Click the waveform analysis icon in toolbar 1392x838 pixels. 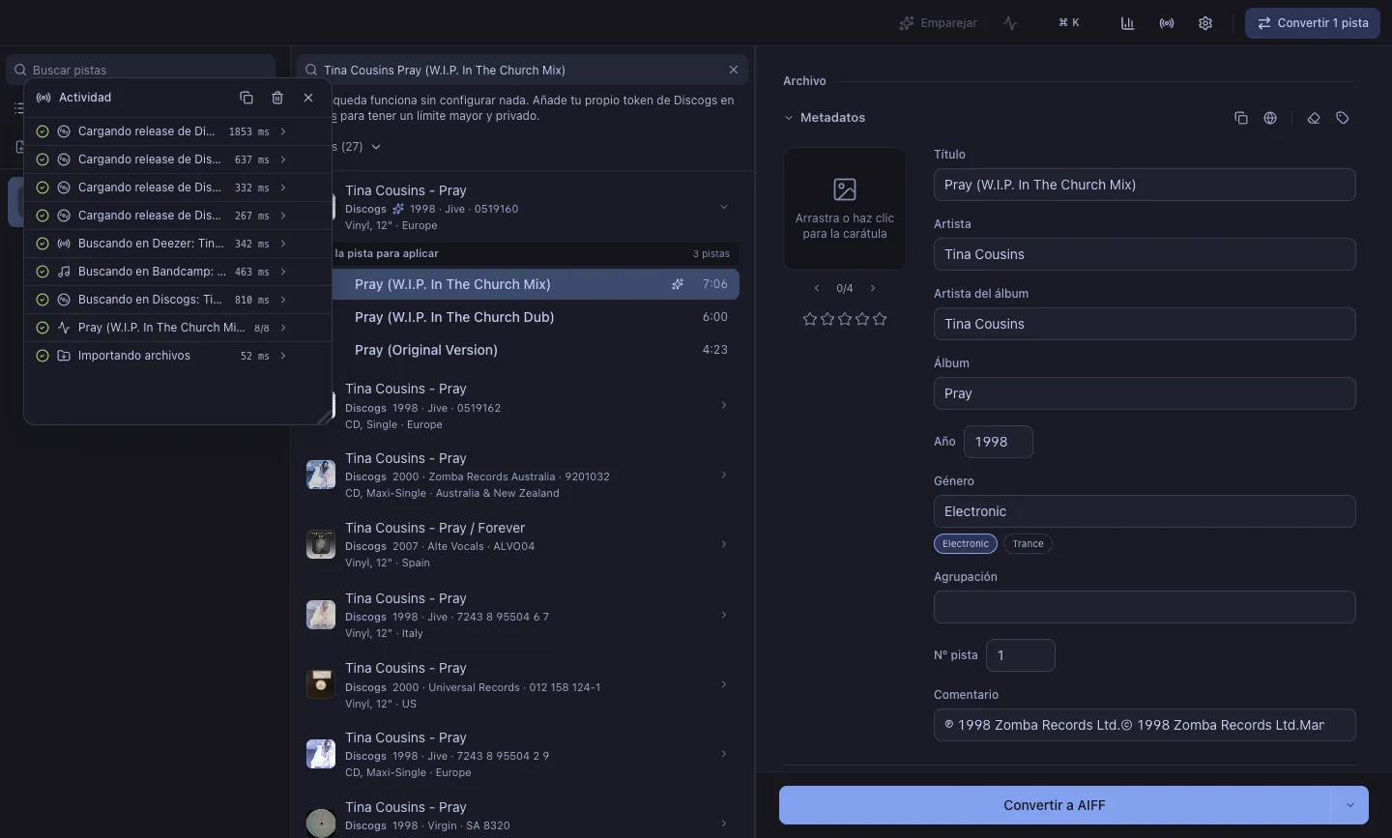[1010, 23]
